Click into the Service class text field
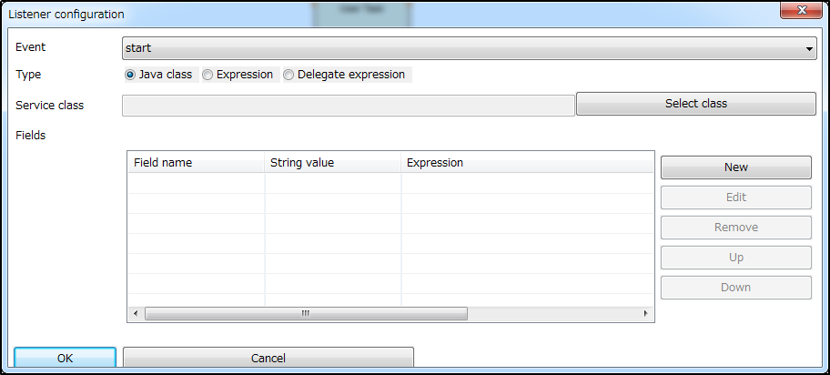This screenshot has width=830, height=375. coord(349,105)
